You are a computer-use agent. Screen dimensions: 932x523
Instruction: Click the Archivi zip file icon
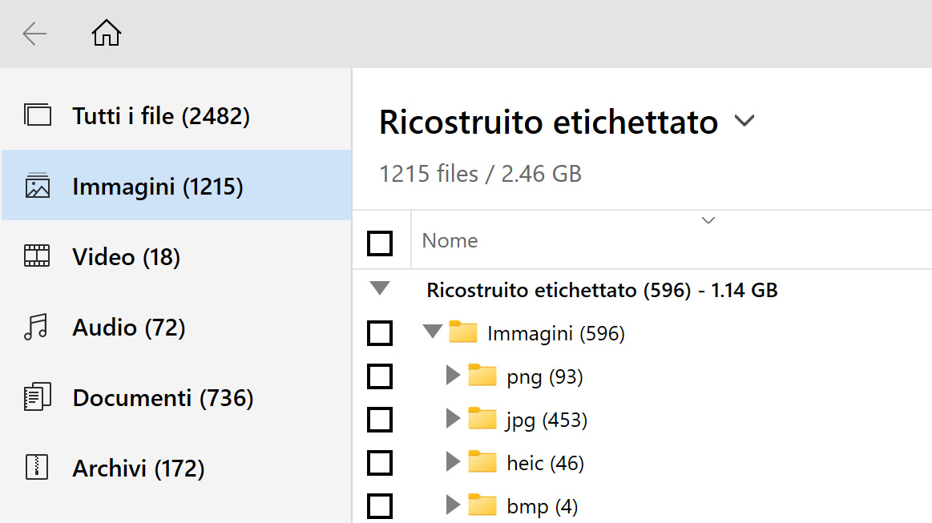tap(37, 468)
